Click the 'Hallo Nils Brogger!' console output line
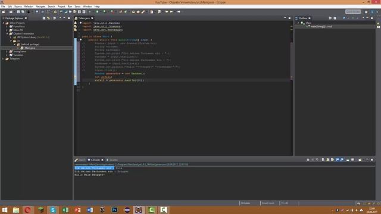Screen dimensions: 381x214 click(x=90, y=175)
